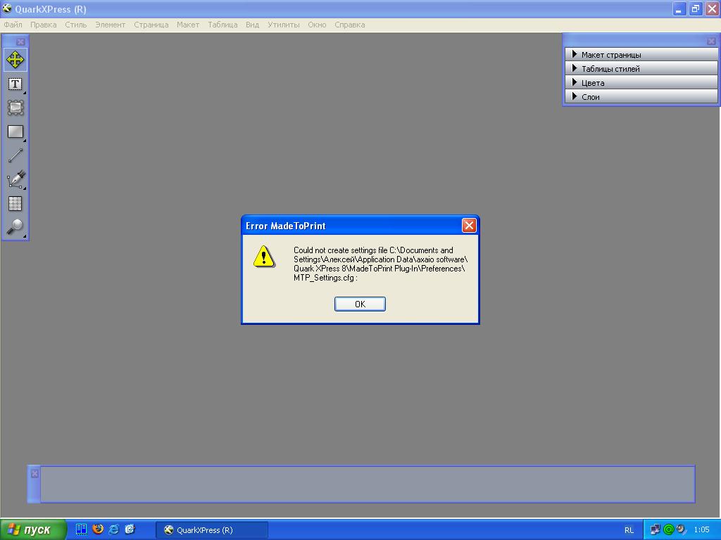Image resolution: width=721 pixels, height=540 pixels.
Task: Switch to QuarkXPress taskbar button
Action: 212,530
